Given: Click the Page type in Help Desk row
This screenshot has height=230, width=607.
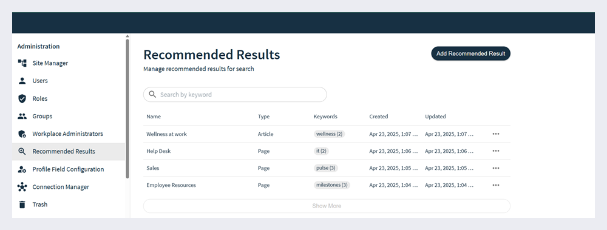Looking at the screenshot, I should tap(263, 151).
